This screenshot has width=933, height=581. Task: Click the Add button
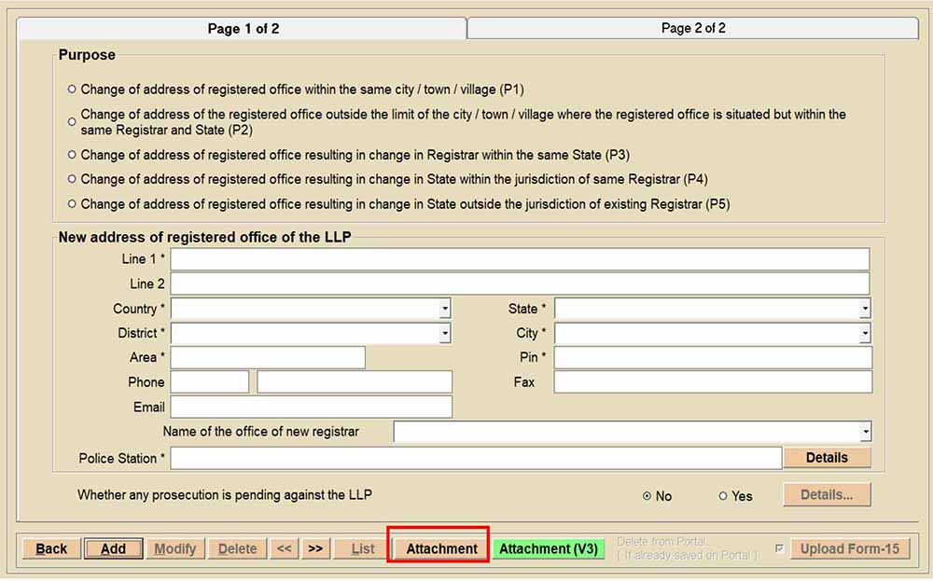[x=113, y=548]
